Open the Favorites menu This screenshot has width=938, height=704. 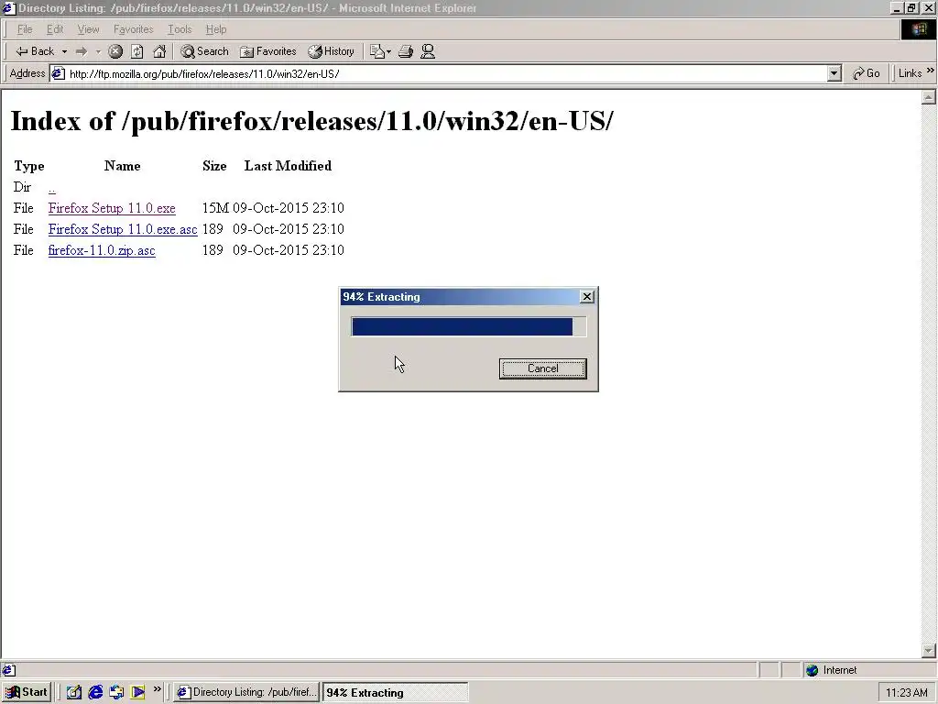point(133,29)
